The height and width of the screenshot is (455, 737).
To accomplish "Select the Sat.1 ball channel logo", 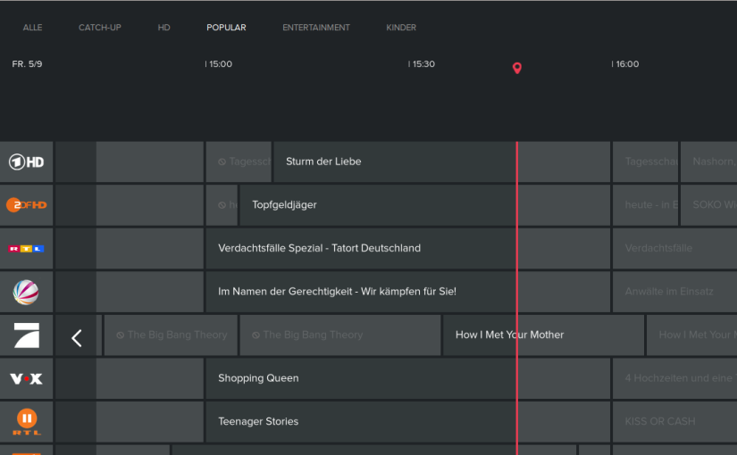I will point(26,292).
